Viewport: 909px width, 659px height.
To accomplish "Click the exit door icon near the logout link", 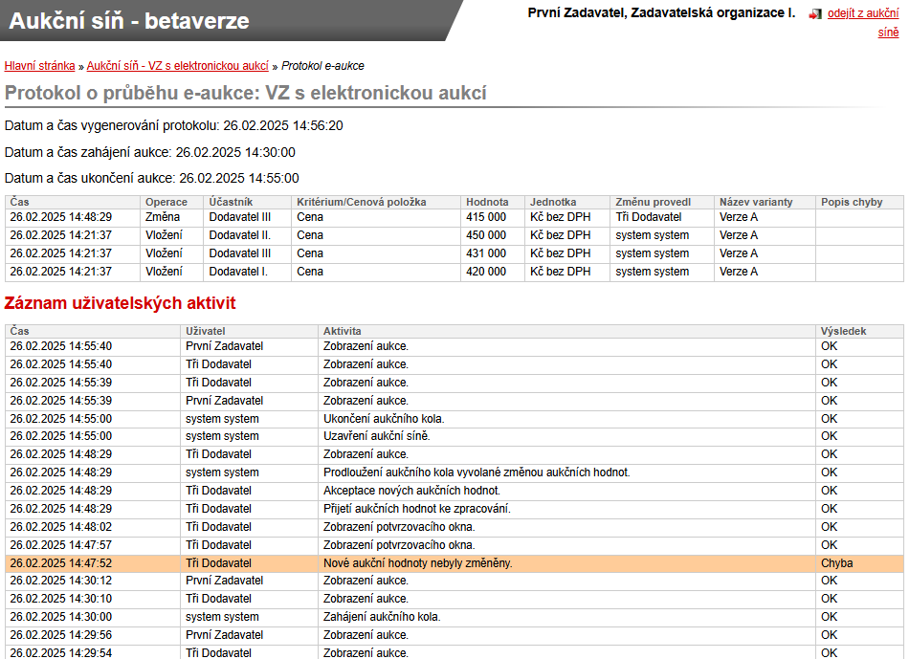I will [x=815, y=14].
